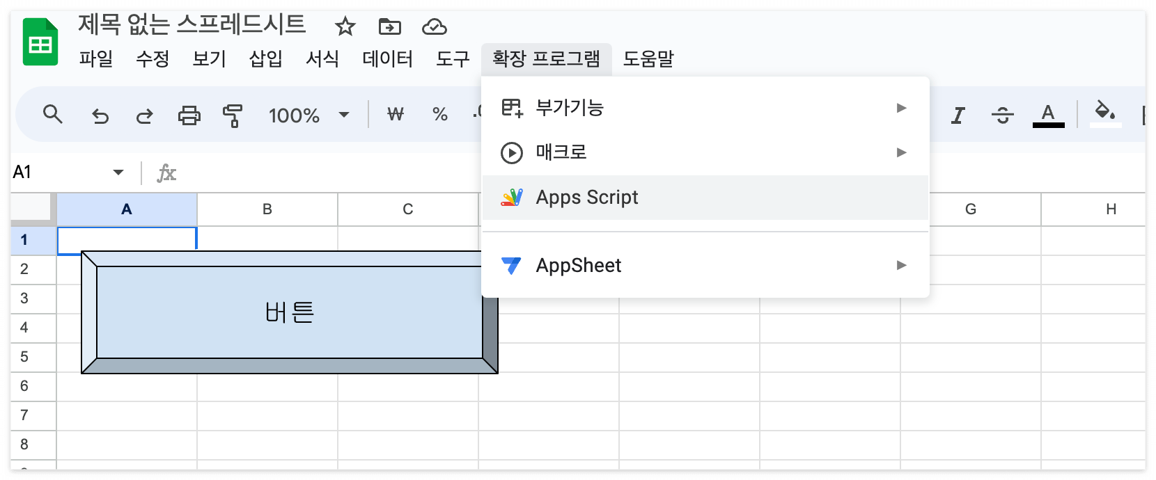The image size is (1156, 480).
Task: Open the 도움말 menu
Action: point(648,58)
